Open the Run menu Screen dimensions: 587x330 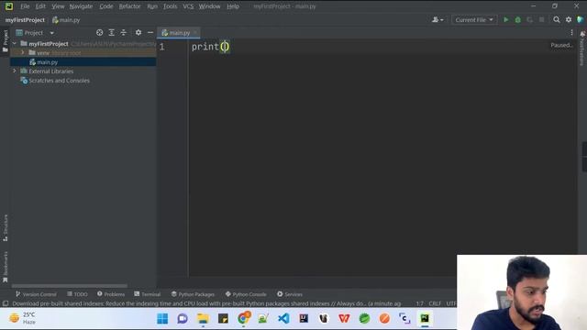tap(152, 6)
